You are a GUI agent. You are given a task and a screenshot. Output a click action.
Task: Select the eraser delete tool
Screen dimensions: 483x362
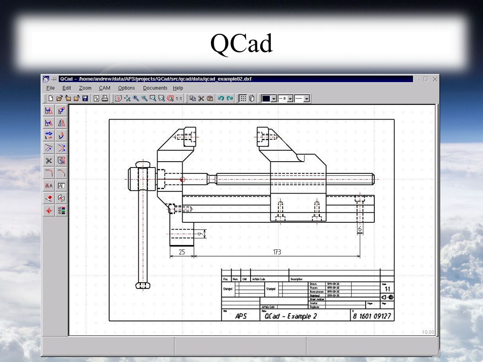click(x=49, y=198)
